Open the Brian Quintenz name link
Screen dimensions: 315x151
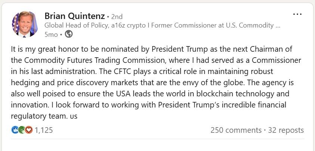75,16
